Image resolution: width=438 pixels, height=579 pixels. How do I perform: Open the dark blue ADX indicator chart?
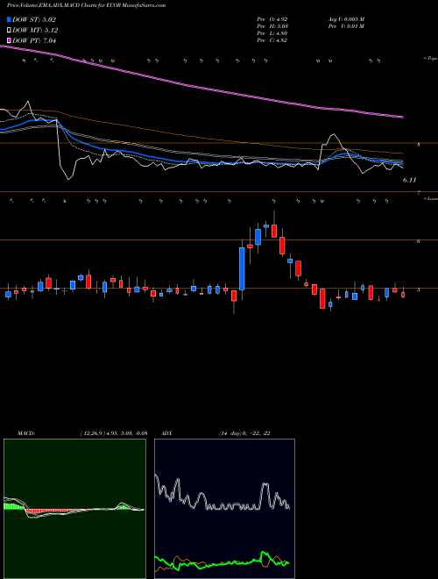[224, 509]
